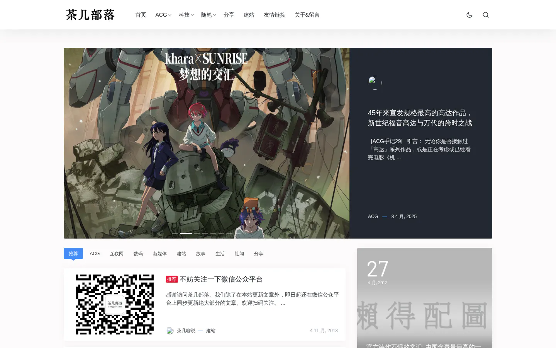The width and height of the screenshot is (556, 348).
Task: Open the 不妨关注一下微信公众平台 post title
Action: pyautogui.click(x=221, y=279)
